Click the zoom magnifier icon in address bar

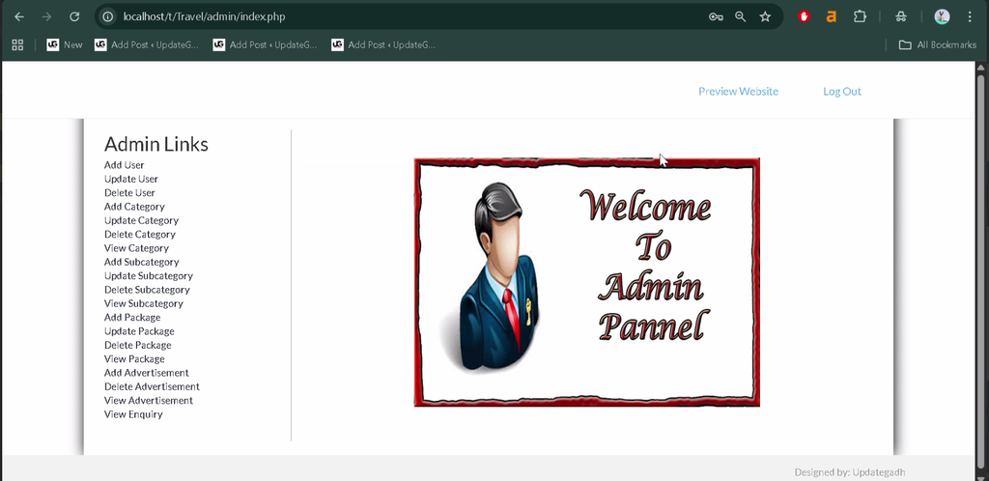[x=741, y=17]
